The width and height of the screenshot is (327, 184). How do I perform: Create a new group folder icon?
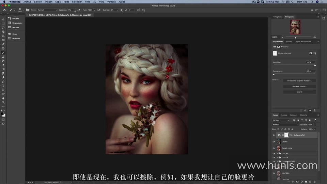click(x=306, y=182)
